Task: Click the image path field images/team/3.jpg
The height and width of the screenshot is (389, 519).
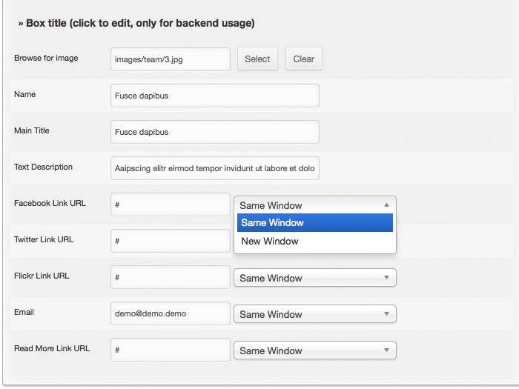Action: [x=170, y=59]
